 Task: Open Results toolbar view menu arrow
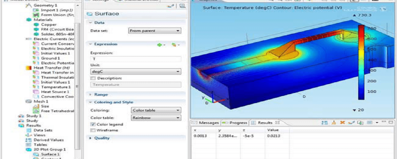(x=377, y=123)
